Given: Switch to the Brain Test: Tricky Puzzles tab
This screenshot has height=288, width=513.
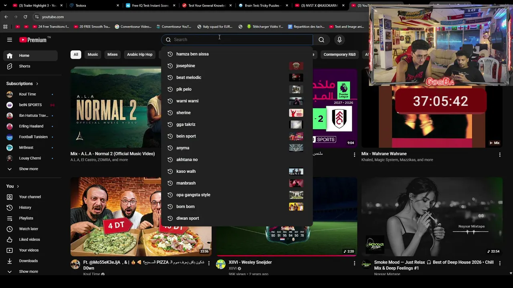Looking at the screenshot, I should click(263, 6).
